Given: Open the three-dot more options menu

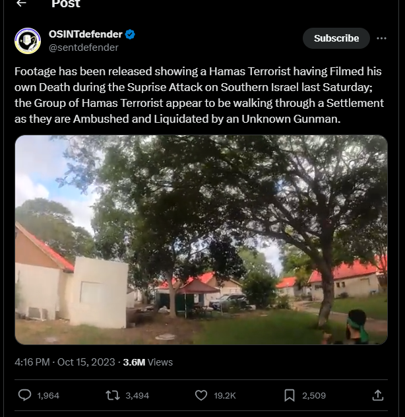Looking at the screenshot, I should pos(381,38).
